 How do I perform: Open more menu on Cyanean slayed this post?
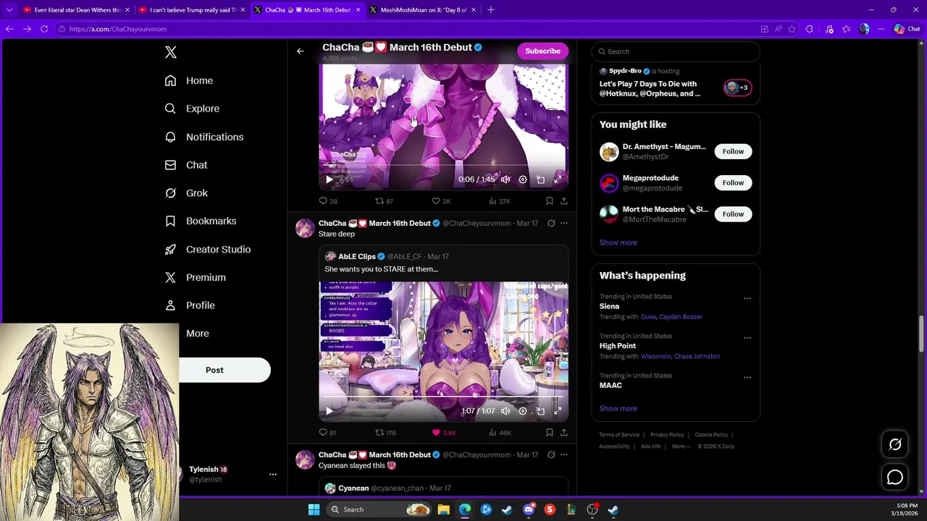pos(564,454)
